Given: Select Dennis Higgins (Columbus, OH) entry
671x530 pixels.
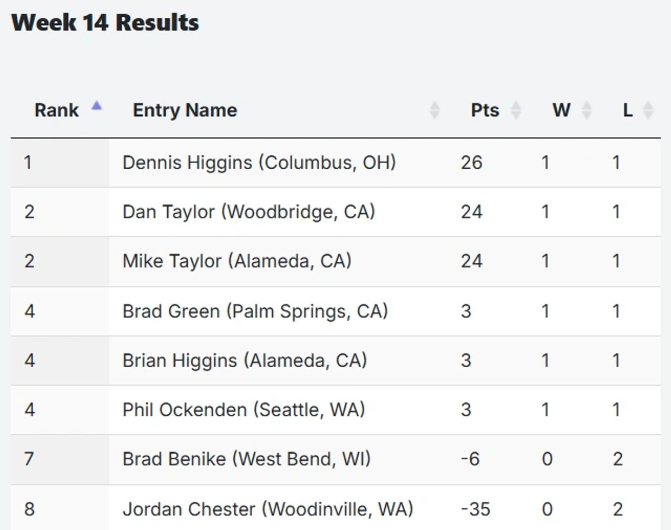Looking at the screenshot, I should pos(259,163).
